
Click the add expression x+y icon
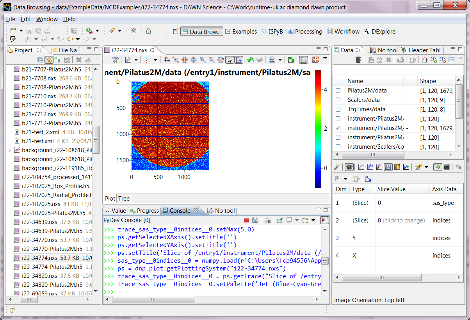coord(433,60)
